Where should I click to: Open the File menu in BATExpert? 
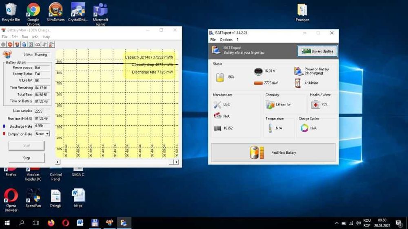tap(213, 40)
